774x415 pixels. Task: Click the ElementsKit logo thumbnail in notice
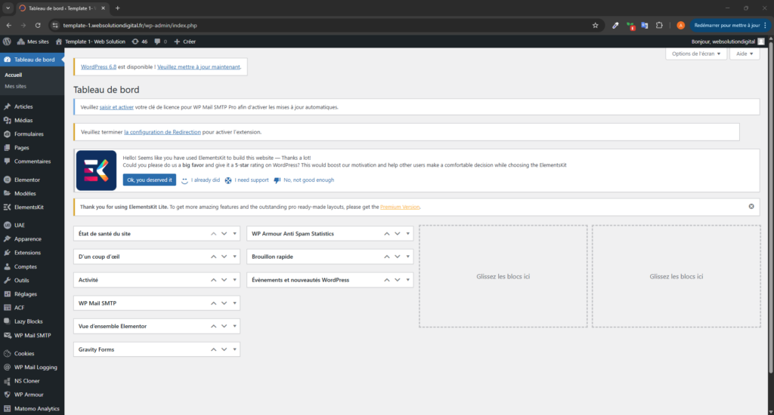pyautogui.click(x=96, y=171)
